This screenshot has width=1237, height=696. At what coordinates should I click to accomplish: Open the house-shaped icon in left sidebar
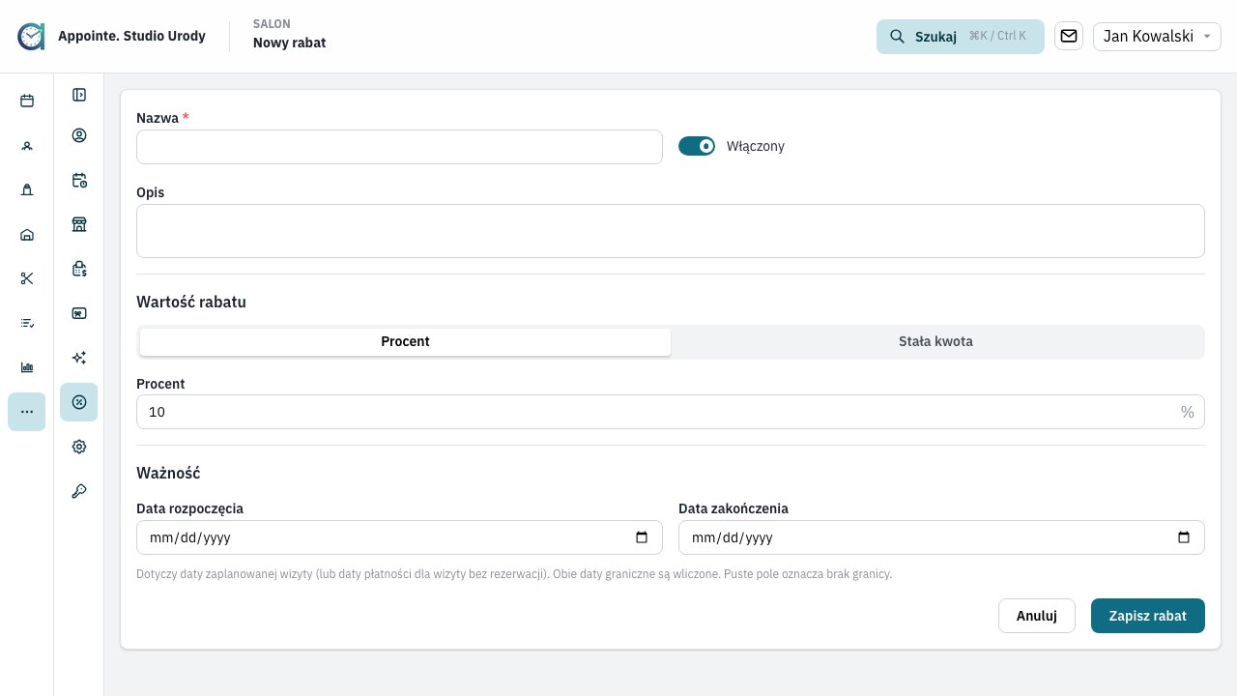pyautogui.click(x=27, y=234)
